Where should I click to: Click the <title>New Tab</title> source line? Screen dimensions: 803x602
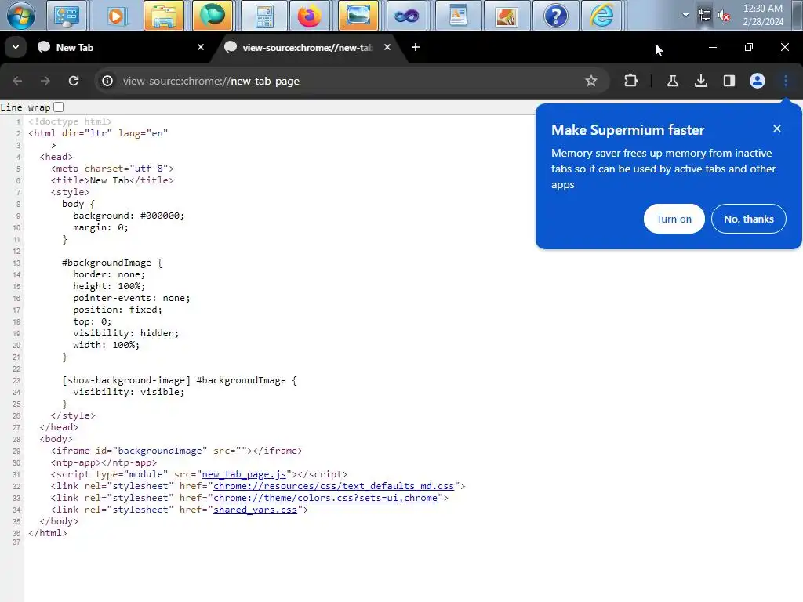[112, 180]
